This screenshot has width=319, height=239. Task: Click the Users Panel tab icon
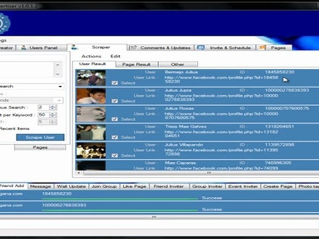pos(24,48)
